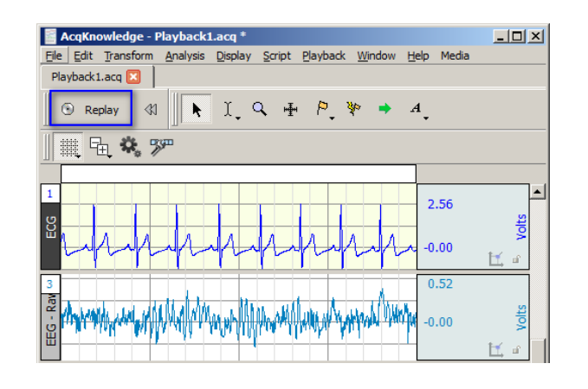Close the Playback1.acq tab
The image size is (588, 389).
[133, 76]
